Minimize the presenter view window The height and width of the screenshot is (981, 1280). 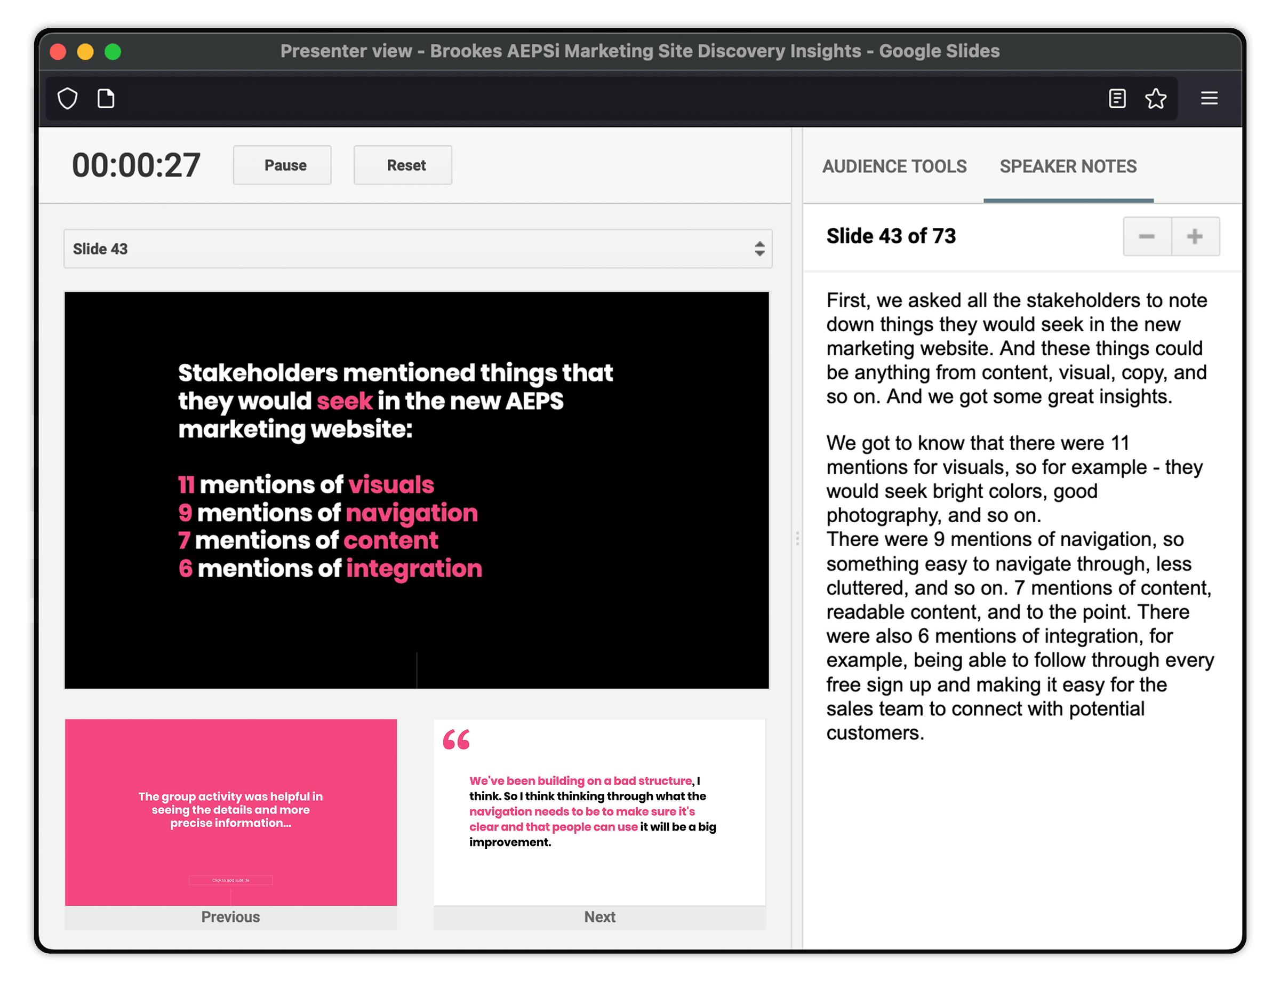[x=85, y=52]
